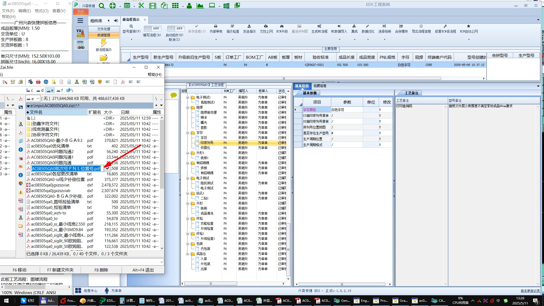Screen dimensions: 544x306
Task: Click the F7 新建文件夹 button
Action: [x=61, y=270]
